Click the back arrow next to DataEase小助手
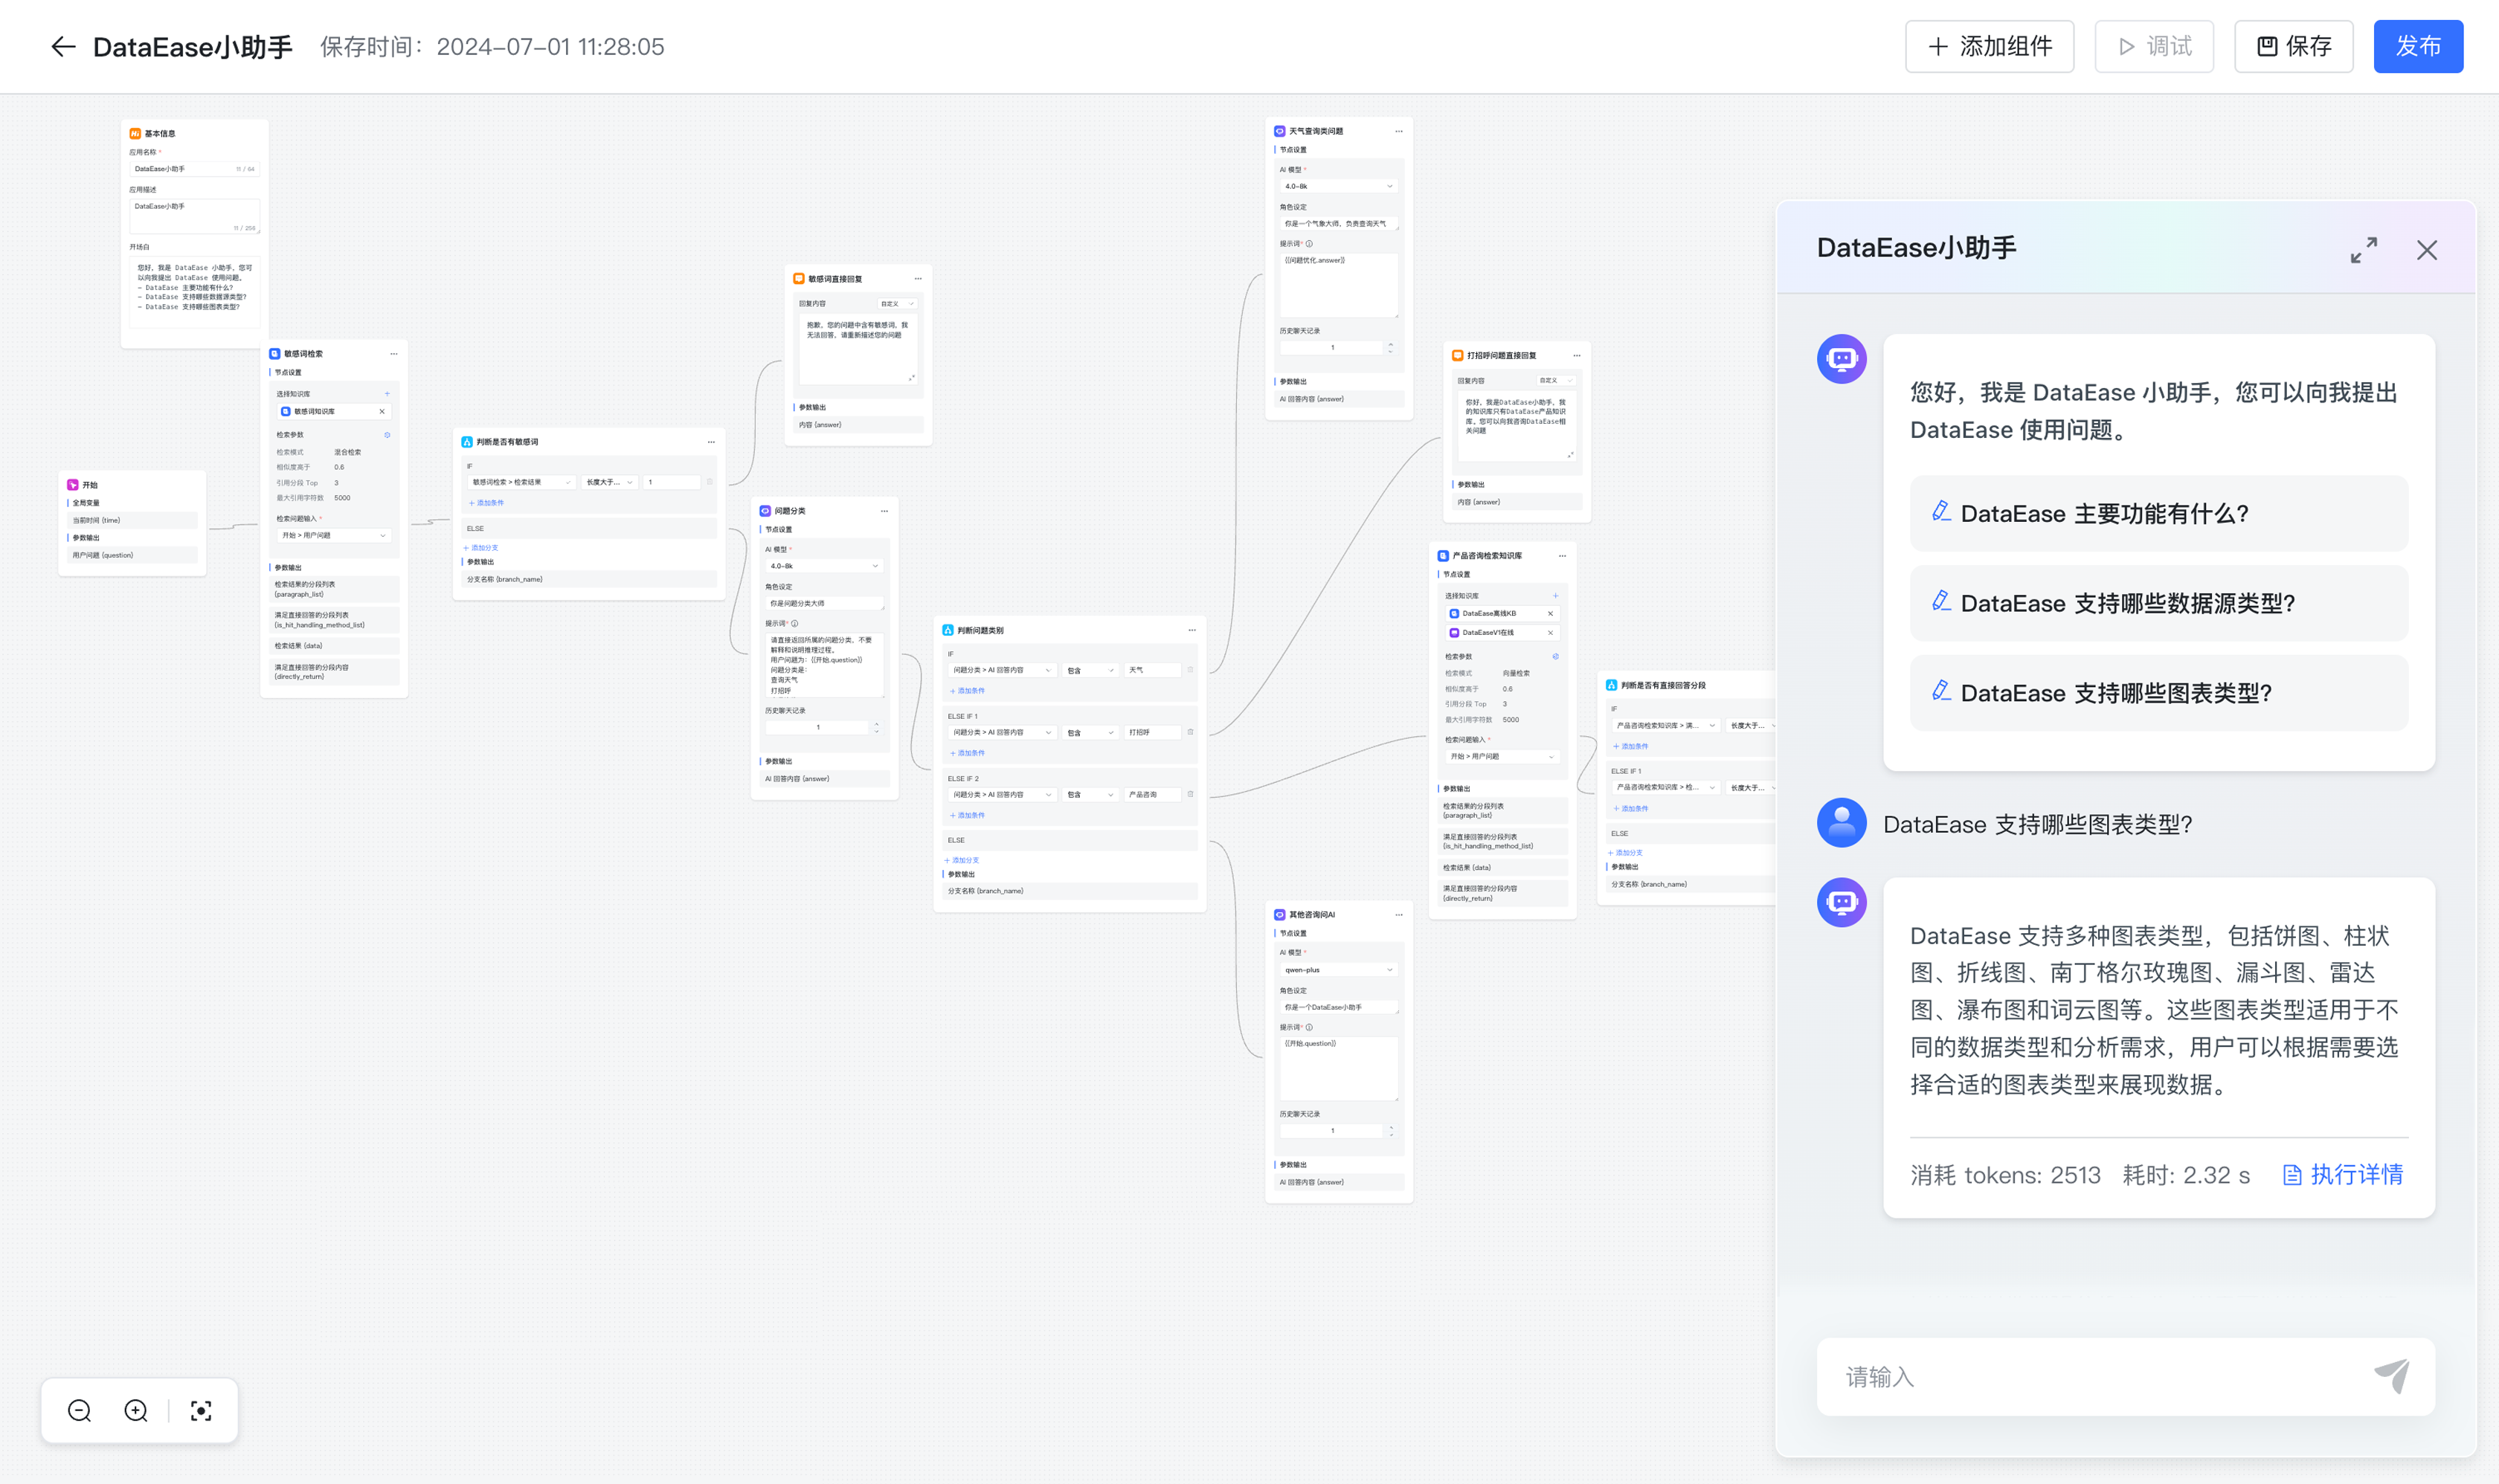Viewport: 2499px width, 1484px height. tap(63, 47)
